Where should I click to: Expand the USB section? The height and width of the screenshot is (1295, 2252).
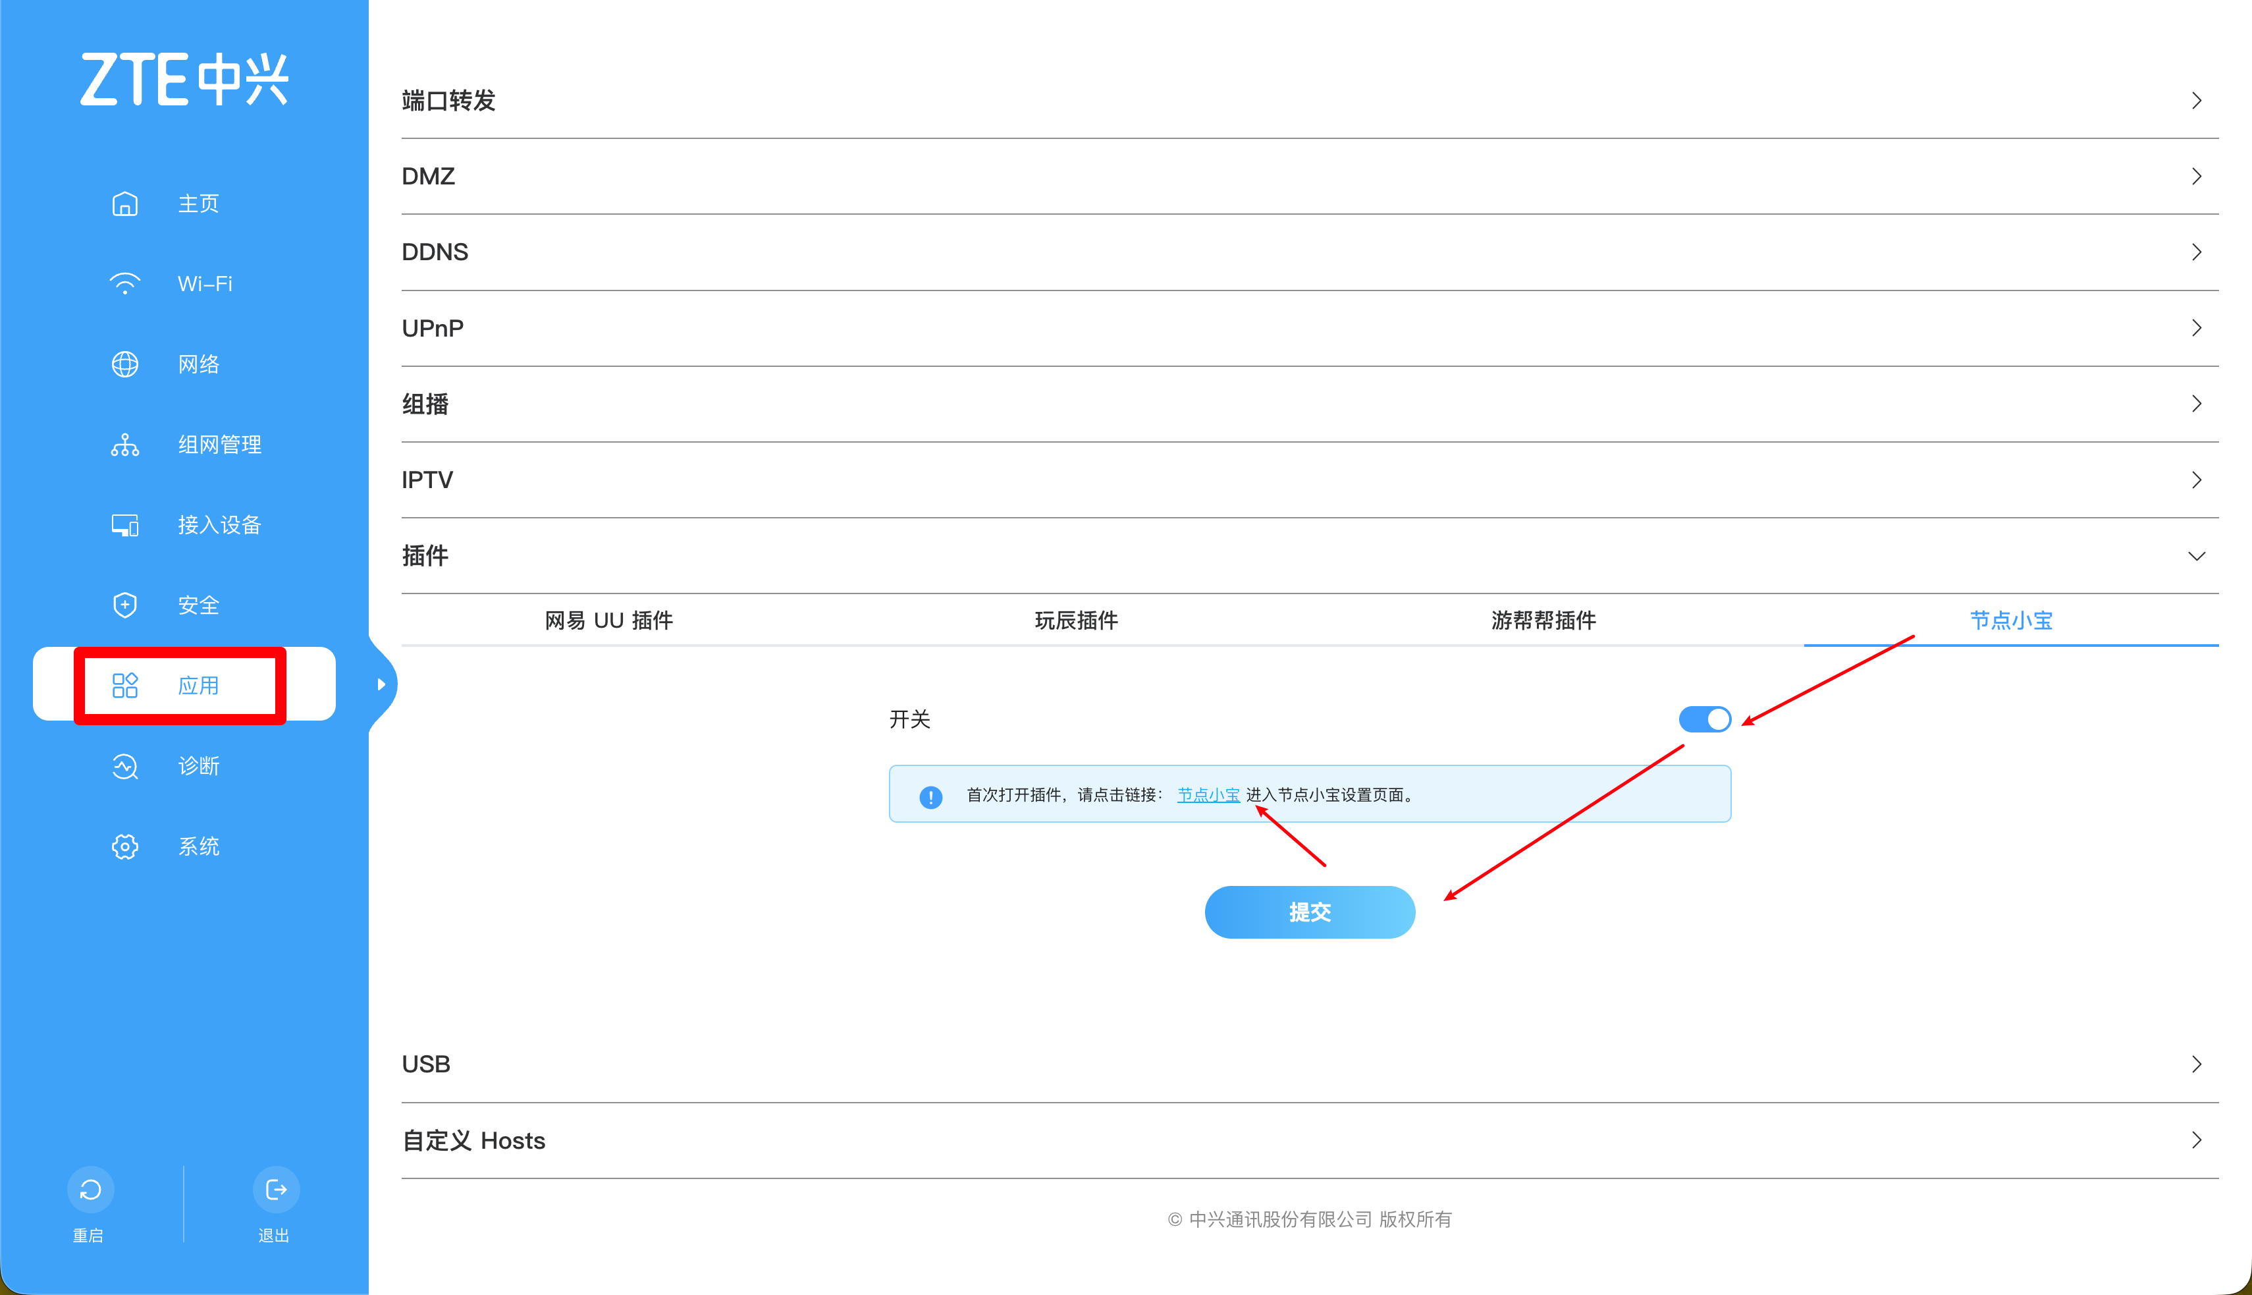tap(2195, 1064)
